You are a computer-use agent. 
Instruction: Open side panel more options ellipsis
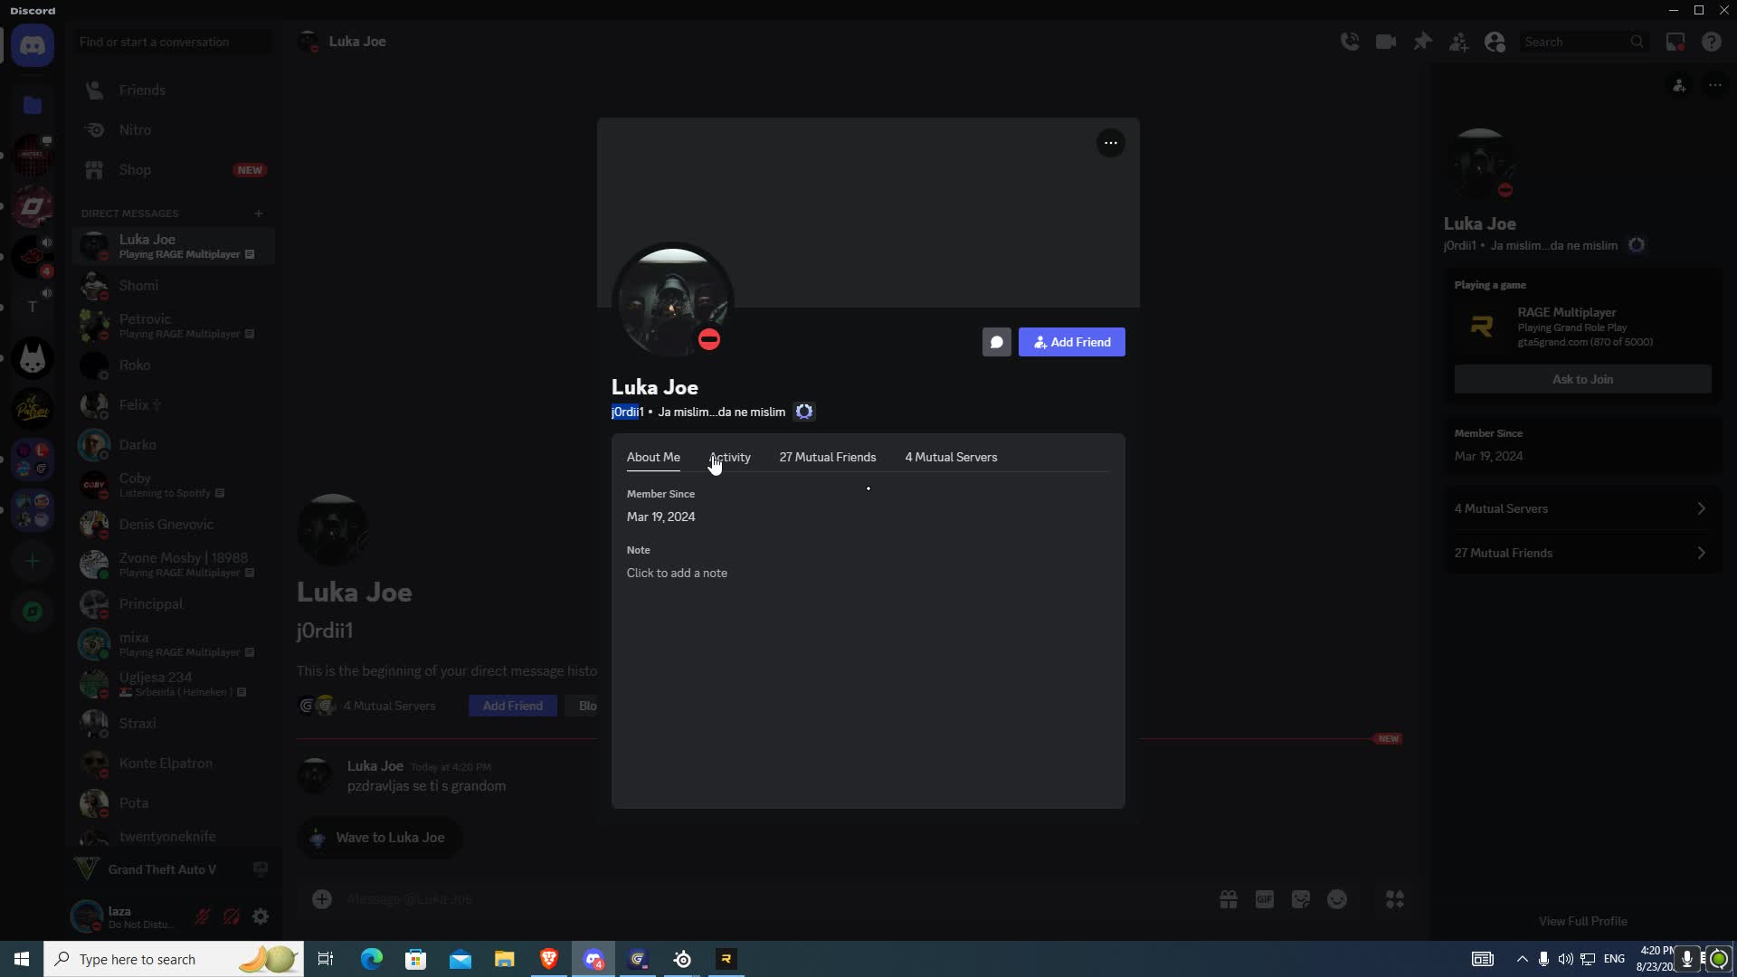1715,85
